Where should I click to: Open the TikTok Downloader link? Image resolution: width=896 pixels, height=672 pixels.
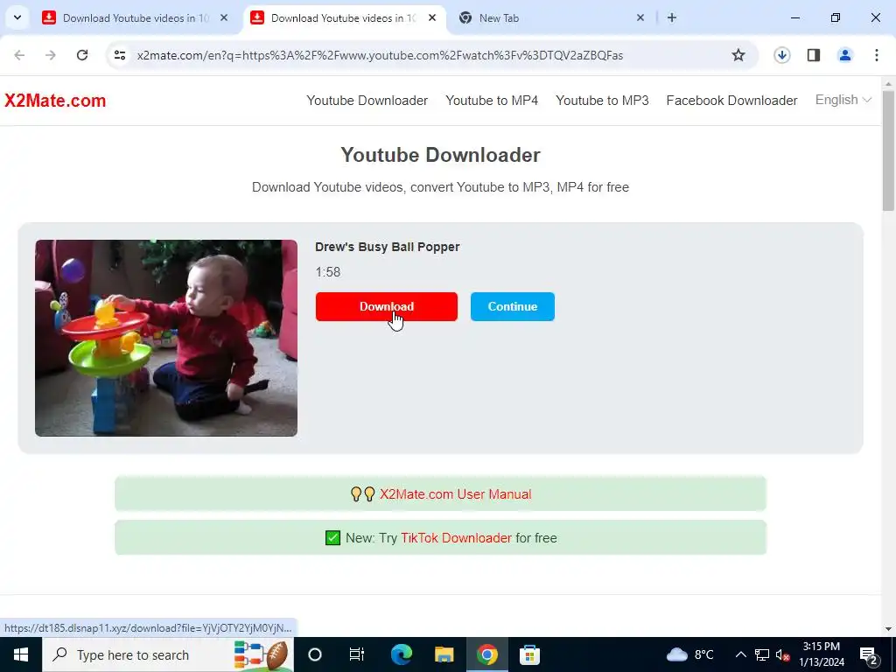tap(456, 538)
